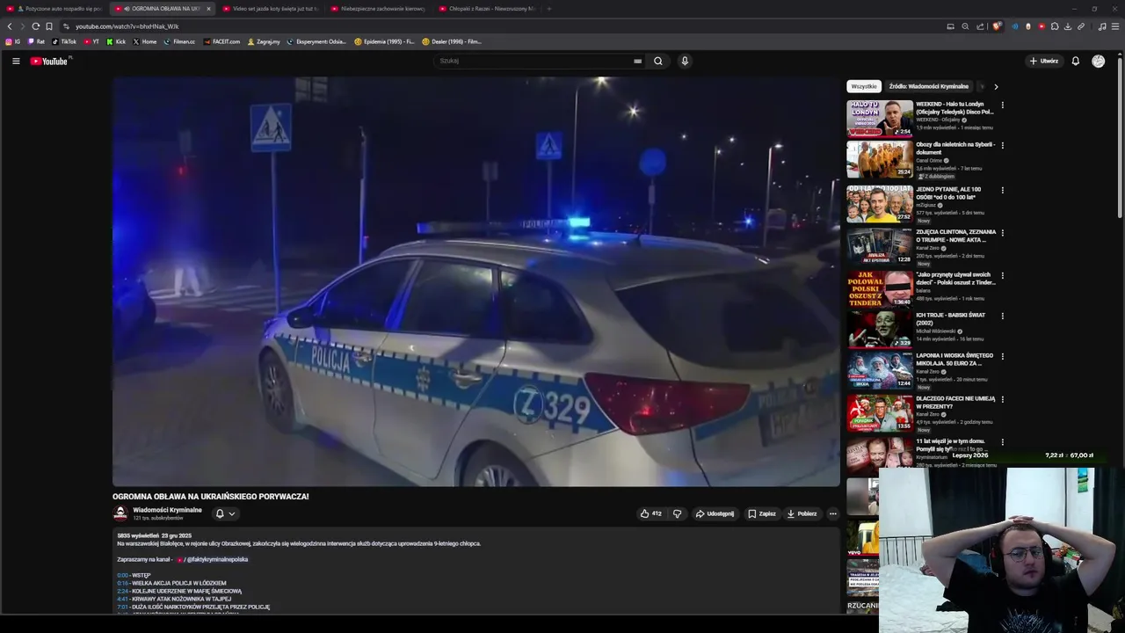The width and height of the screenshot is (1125, 633).
Task: Open the Wiadomości Kryminalne channel avatar
Action: tap(120, 513)
